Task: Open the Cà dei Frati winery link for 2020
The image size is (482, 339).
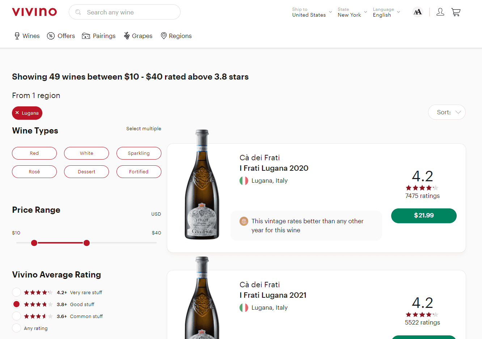Action: click(259, 158)
